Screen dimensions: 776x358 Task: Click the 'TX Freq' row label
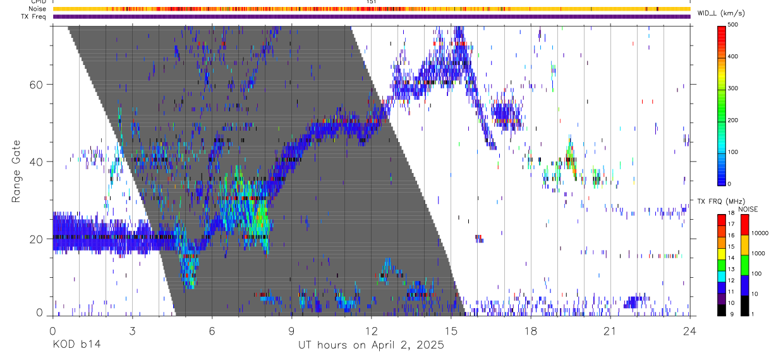point(35,16)
